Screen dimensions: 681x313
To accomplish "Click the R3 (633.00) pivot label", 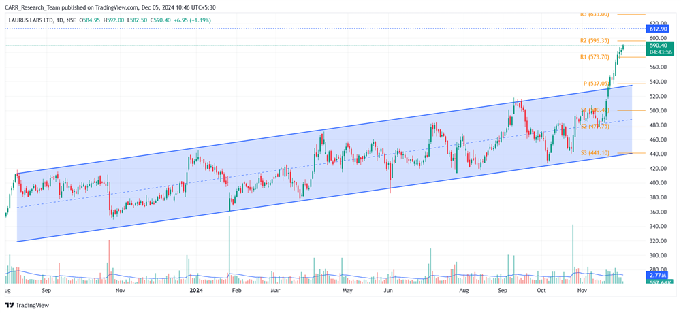I will click(x=595, y=14).
